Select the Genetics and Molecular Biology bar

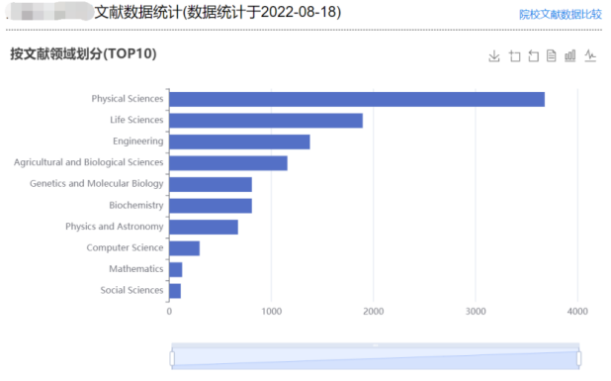[211, 184]
